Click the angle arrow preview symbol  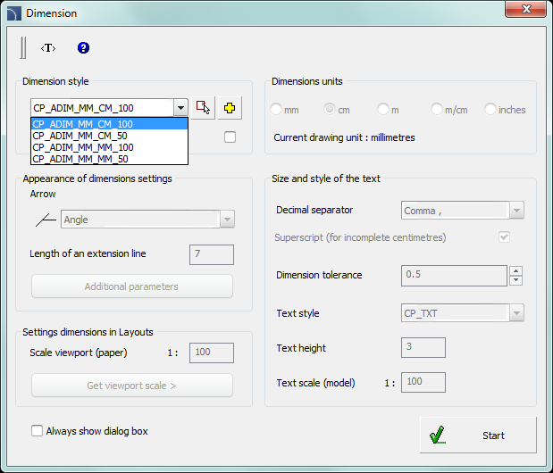click(43, 220)
